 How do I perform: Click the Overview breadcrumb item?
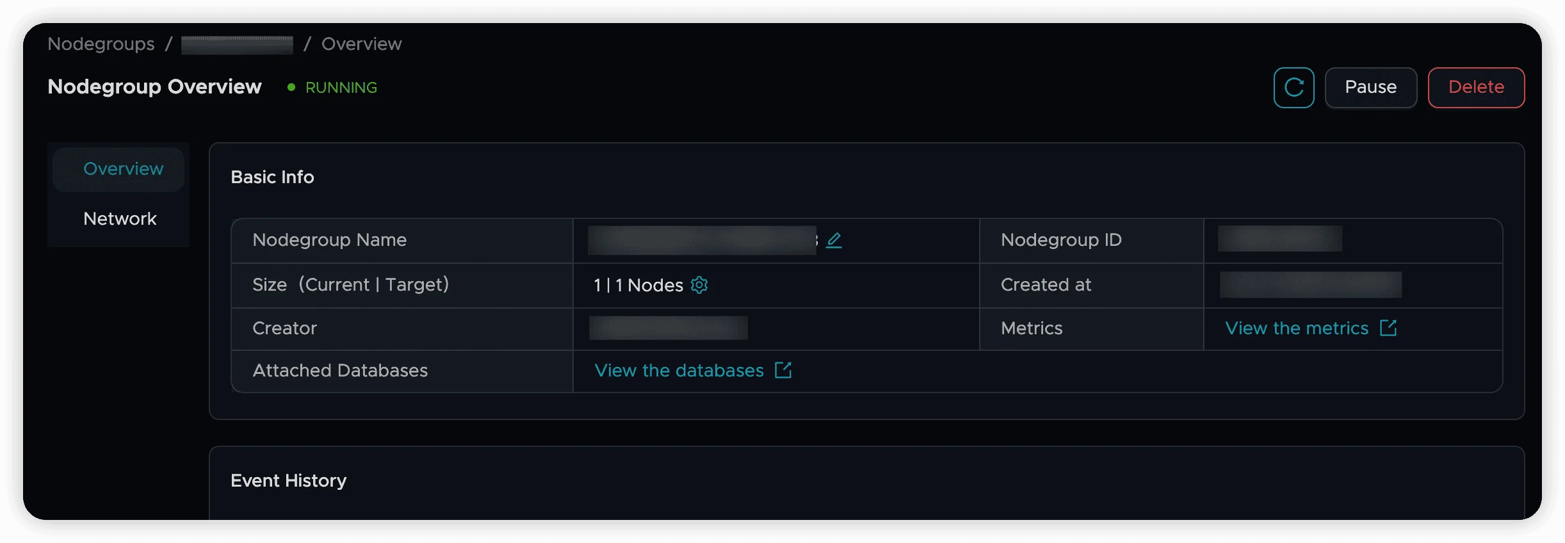coord(361,44)
